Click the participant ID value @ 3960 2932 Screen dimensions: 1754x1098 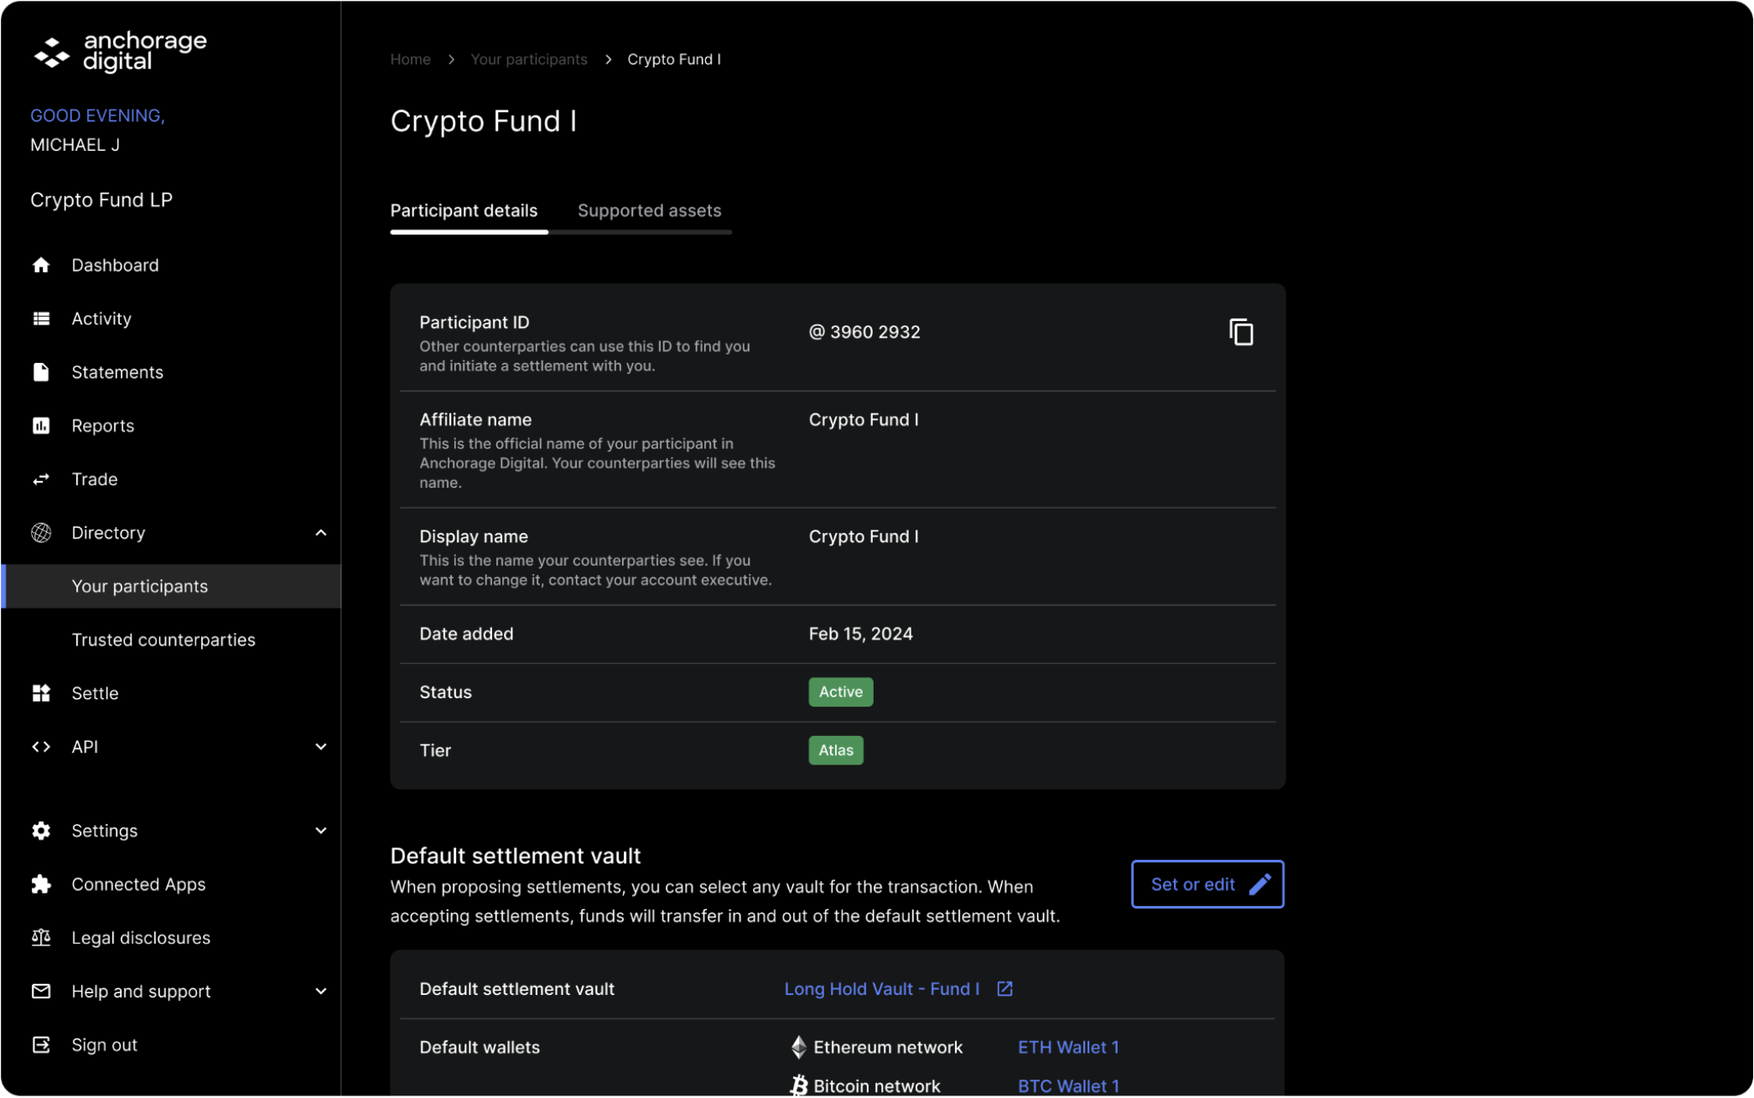864,333
